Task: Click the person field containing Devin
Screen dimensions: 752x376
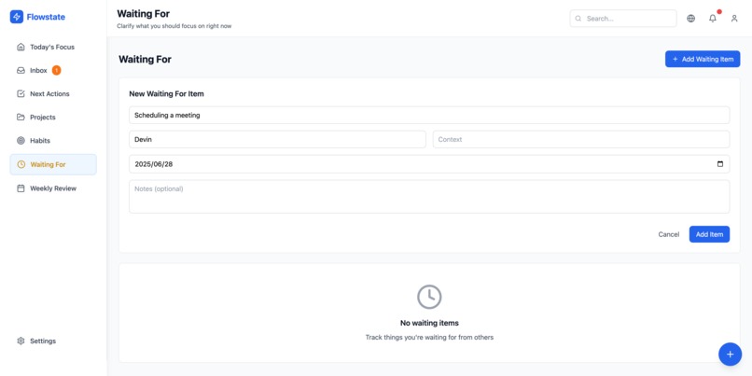Action: click(x=277, y=140)
